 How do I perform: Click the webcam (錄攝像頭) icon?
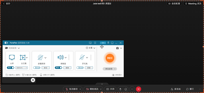[x=40, y=57]
